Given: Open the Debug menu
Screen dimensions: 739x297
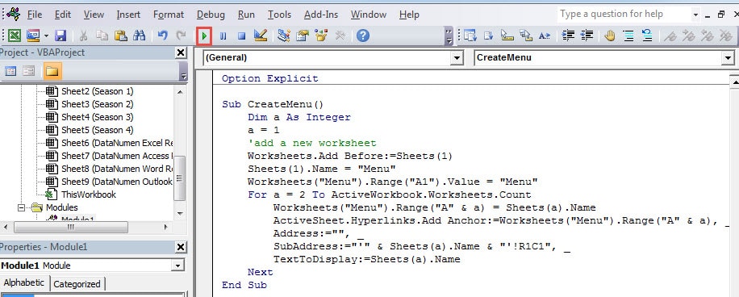Looking at the screenshot, I should pos(211,15).
